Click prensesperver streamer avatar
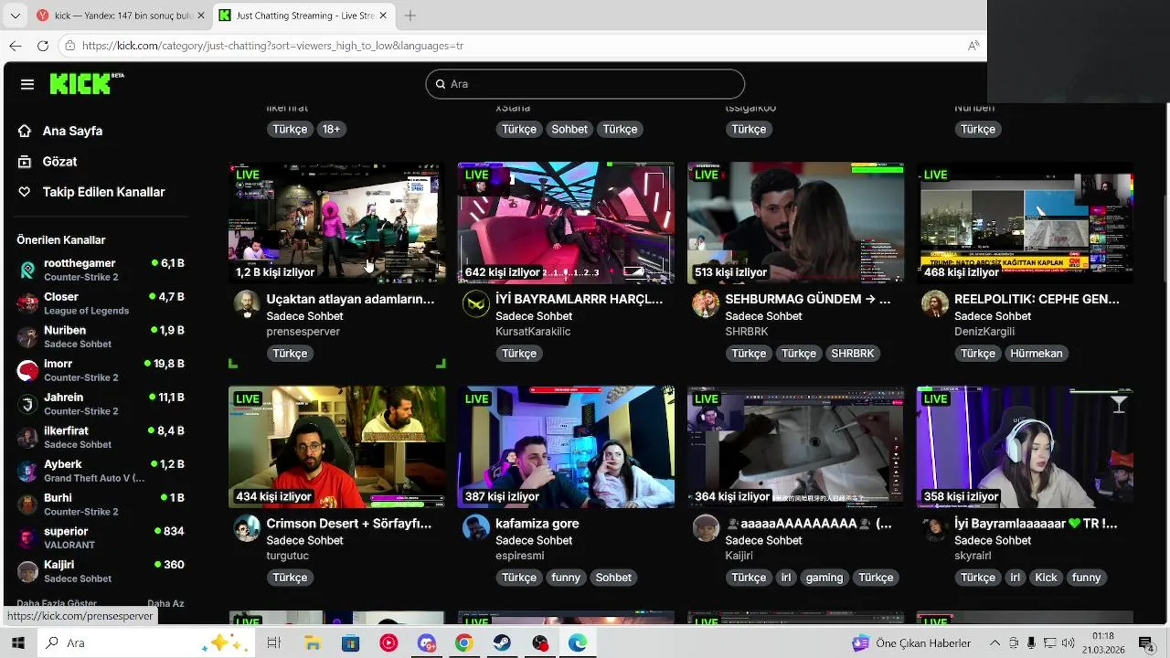Screen dimensions: 1170x658 tap(247, 303)
